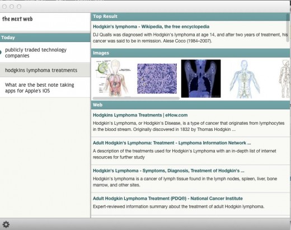The width and height of the screenshot is (291, 230).
Task: Select 'hodgkins lymphoma treatments' search entry
Action: point(45,70)
